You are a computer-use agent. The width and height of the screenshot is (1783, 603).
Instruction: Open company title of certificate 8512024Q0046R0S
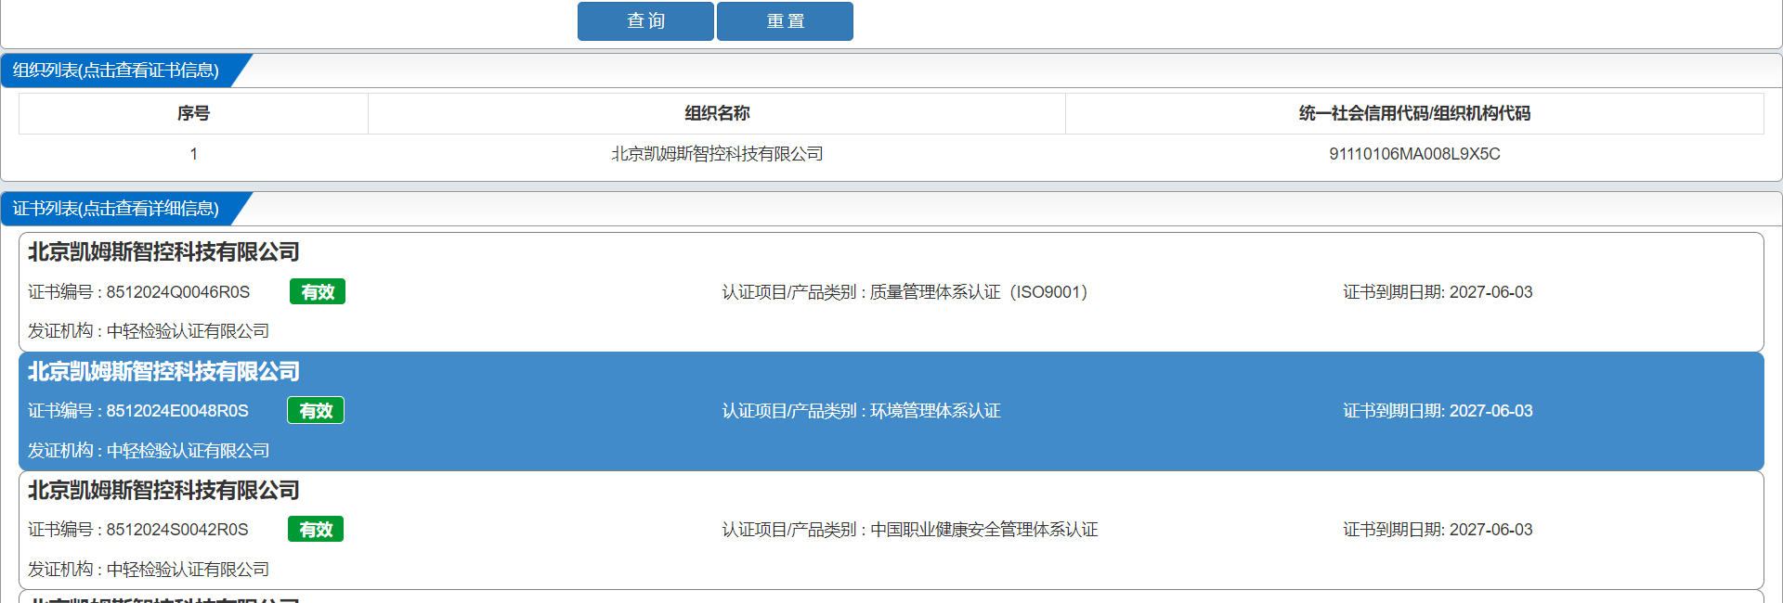pyautogui.click(x=163, y=252)
